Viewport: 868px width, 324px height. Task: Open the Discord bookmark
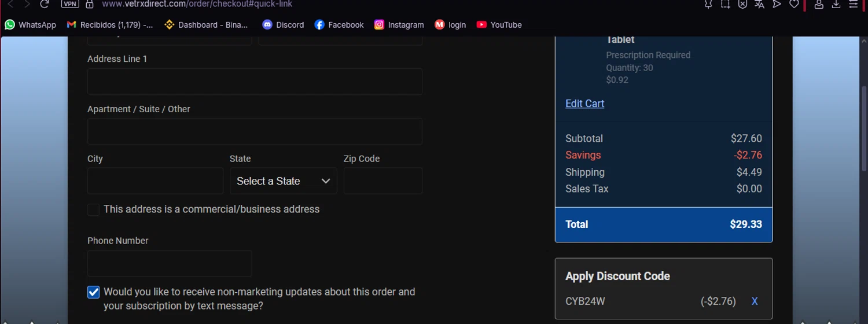tap(283, 25)
